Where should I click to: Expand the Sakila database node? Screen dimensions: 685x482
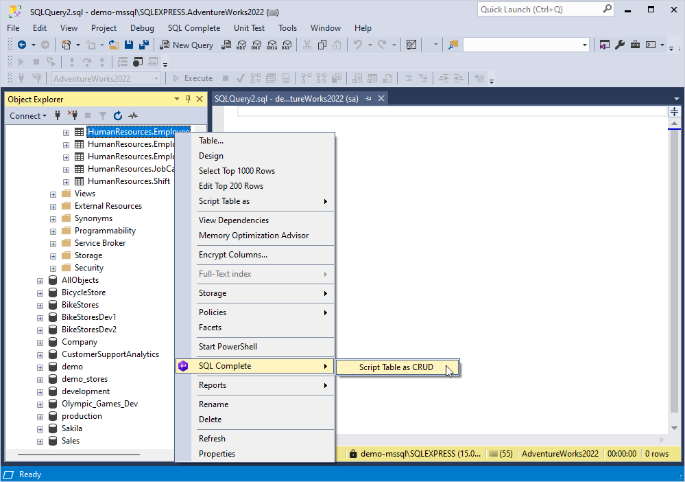(40, 429)
